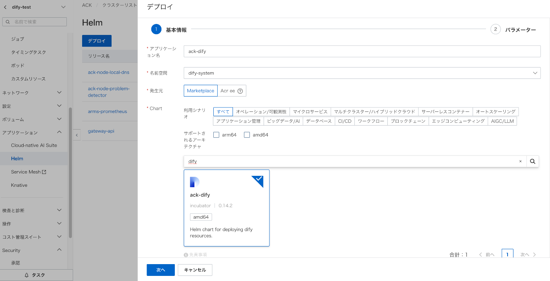Viewport: 550px width, 281px height.
Task: Select the すべて scenario filter
Action: [x=223, y=112]
